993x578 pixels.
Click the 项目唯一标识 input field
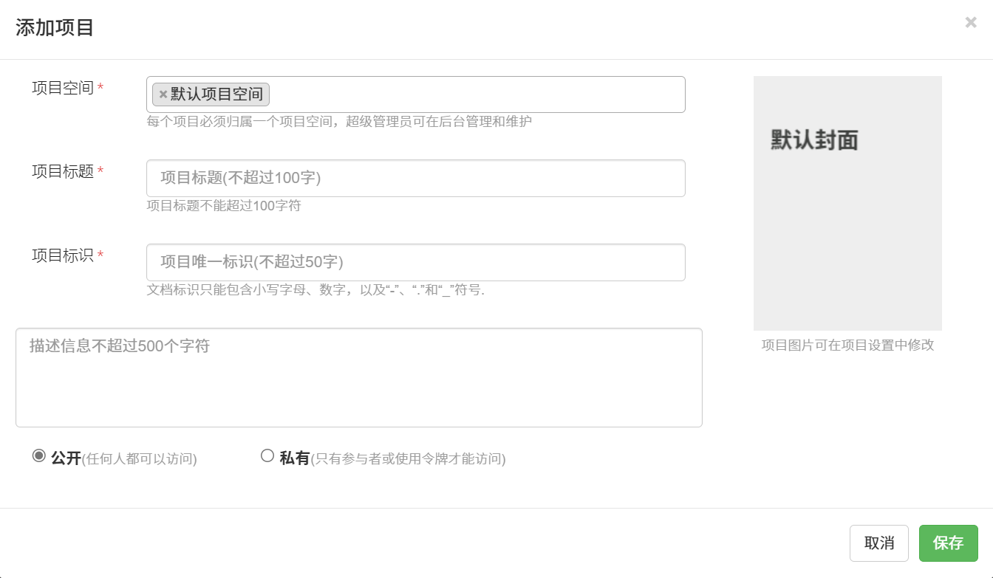[415, 262]
